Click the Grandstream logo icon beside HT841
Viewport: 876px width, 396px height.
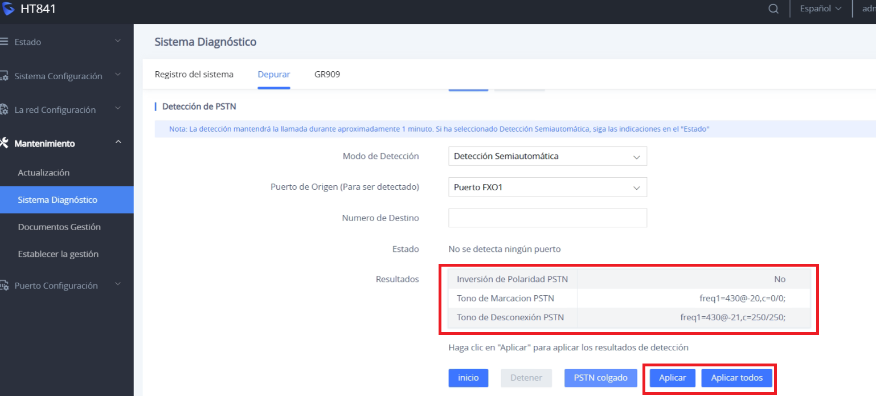7,9
